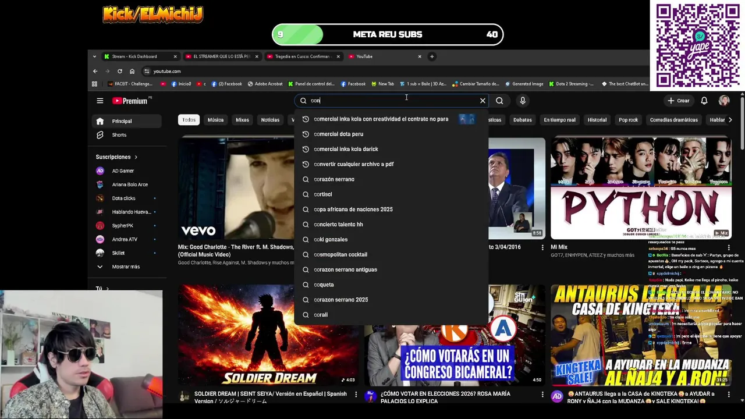Open the Good Charlotte vevo mix thumbnail
Image resolution: width=745 pixels, height=419 pixels.
tap(236, 188)
